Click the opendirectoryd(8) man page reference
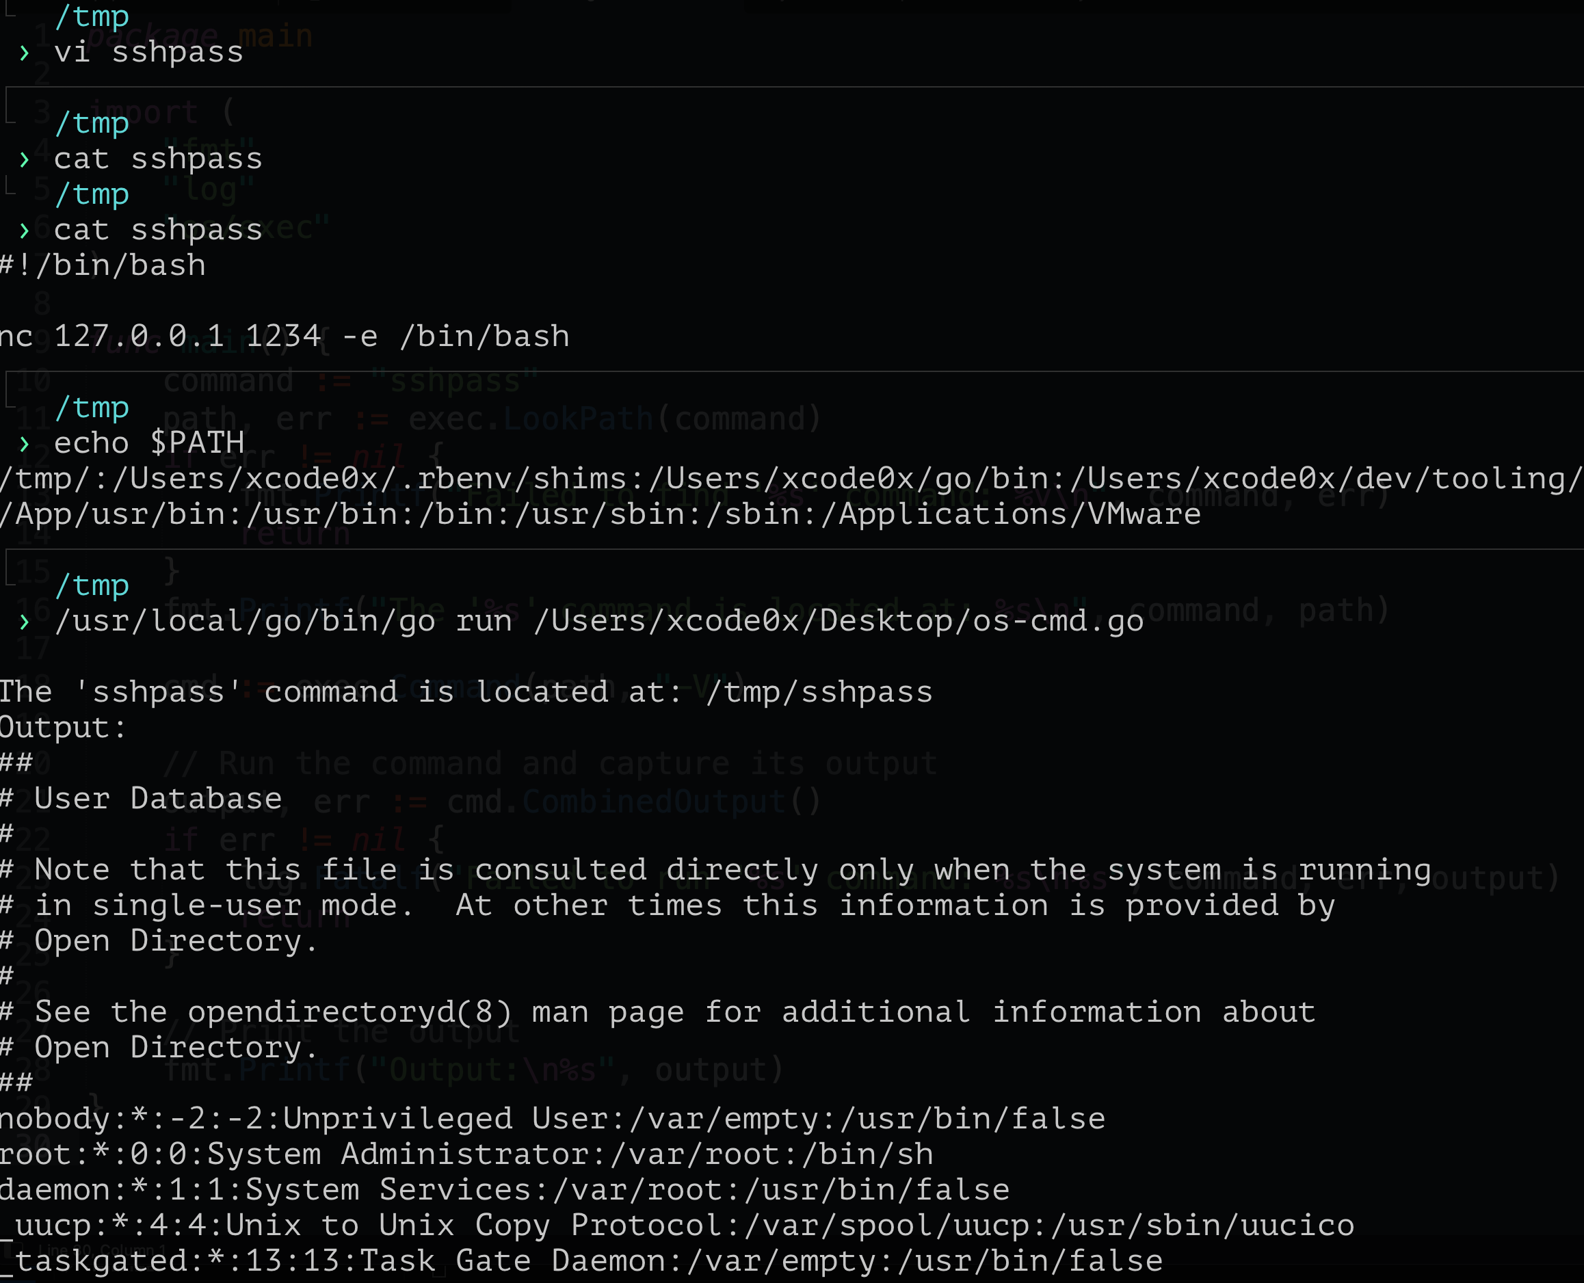This screenshot has height=1283, width=1584. pos(349,1012)
